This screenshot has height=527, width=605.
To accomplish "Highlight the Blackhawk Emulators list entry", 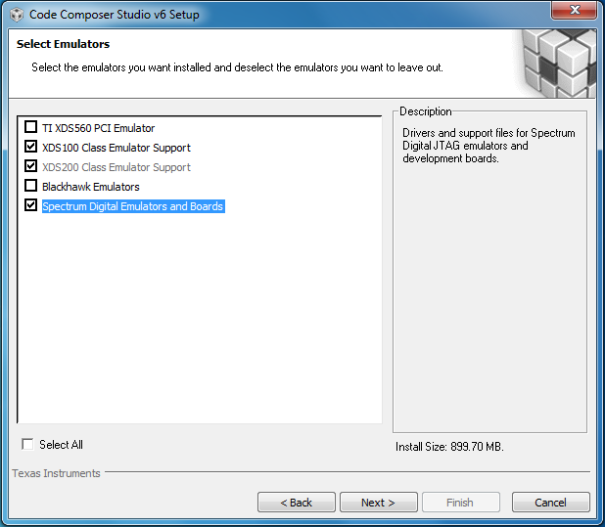I will point(90,187).
